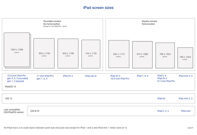Click the 'iPad Air 3' label
Screen dimensions: 197x135
pyautogui.click(x=115, y=76)
